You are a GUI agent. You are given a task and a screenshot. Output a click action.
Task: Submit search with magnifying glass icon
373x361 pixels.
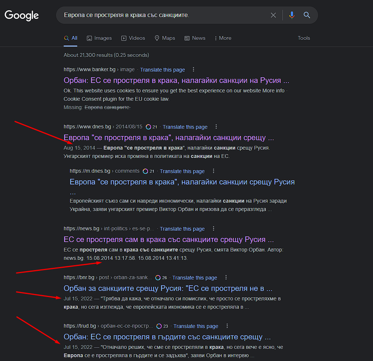pyautogui.click(x=307, y=15)
